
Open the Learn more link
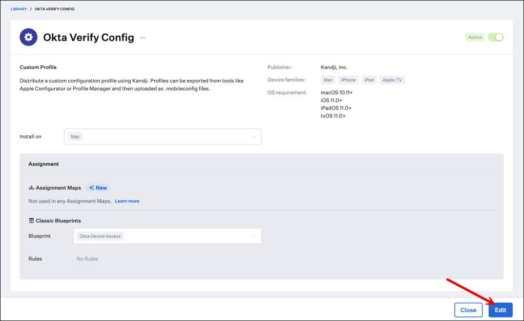(127, 201)
